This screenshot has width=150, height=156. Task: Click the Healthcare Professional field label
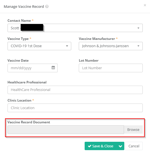27,82
